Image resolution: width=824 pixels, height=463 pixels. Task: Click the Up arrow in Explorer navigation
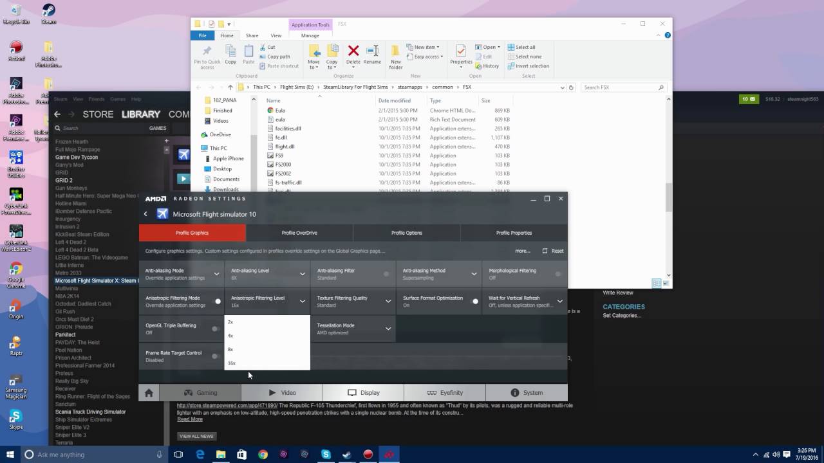point(230,87)
